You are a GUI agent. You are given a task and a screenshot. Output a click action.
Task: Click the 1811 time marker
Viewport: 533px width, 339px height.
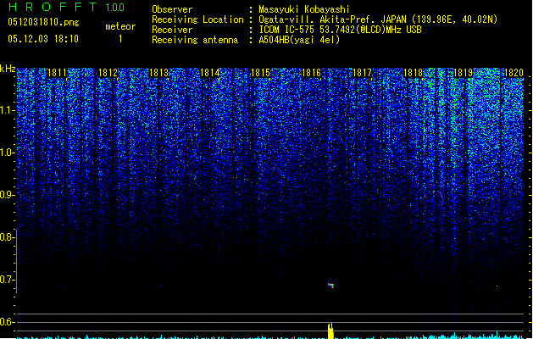pyautogui.click(x=57, y=73)
